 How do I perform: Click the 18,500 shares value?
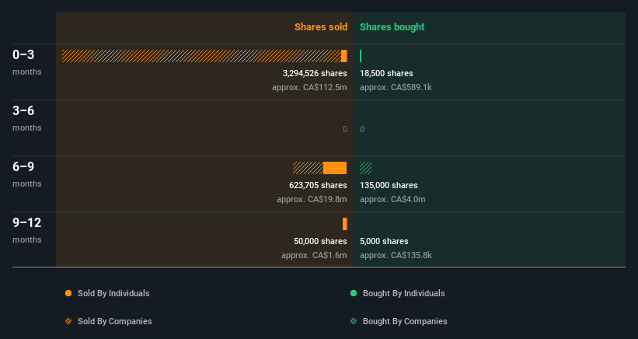(386, 73)
